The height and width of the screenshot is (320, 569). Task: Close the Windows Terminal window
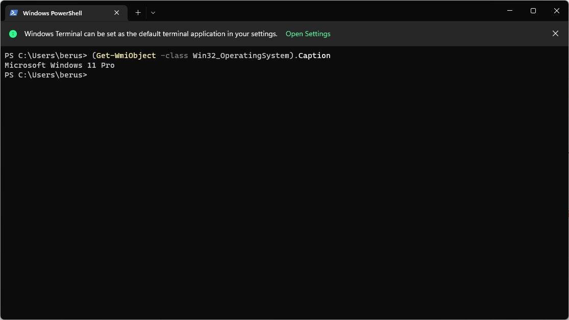[x=556, y=11]
